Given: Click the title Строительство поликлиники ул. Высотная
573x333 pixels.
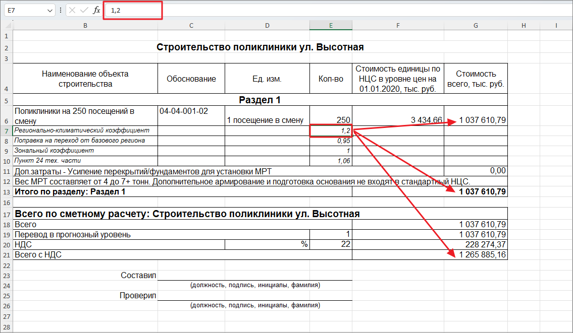Looking at the screenshot, I should pos(260,47).
